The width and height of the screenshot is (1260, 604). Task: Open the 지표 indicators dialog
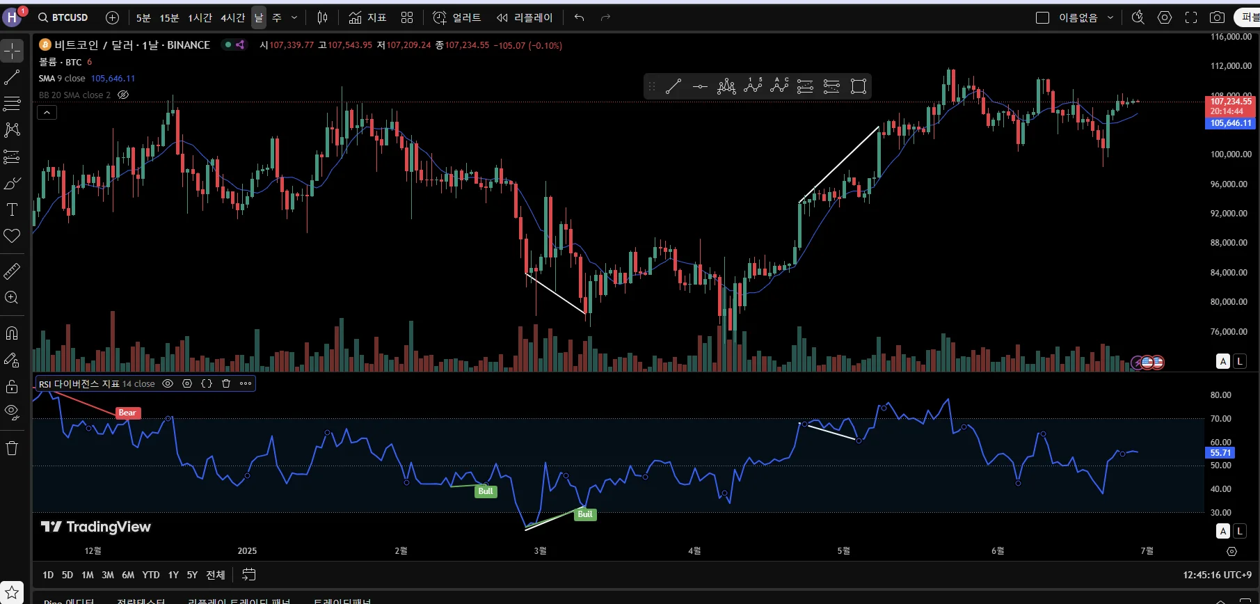tap(367, 17)
